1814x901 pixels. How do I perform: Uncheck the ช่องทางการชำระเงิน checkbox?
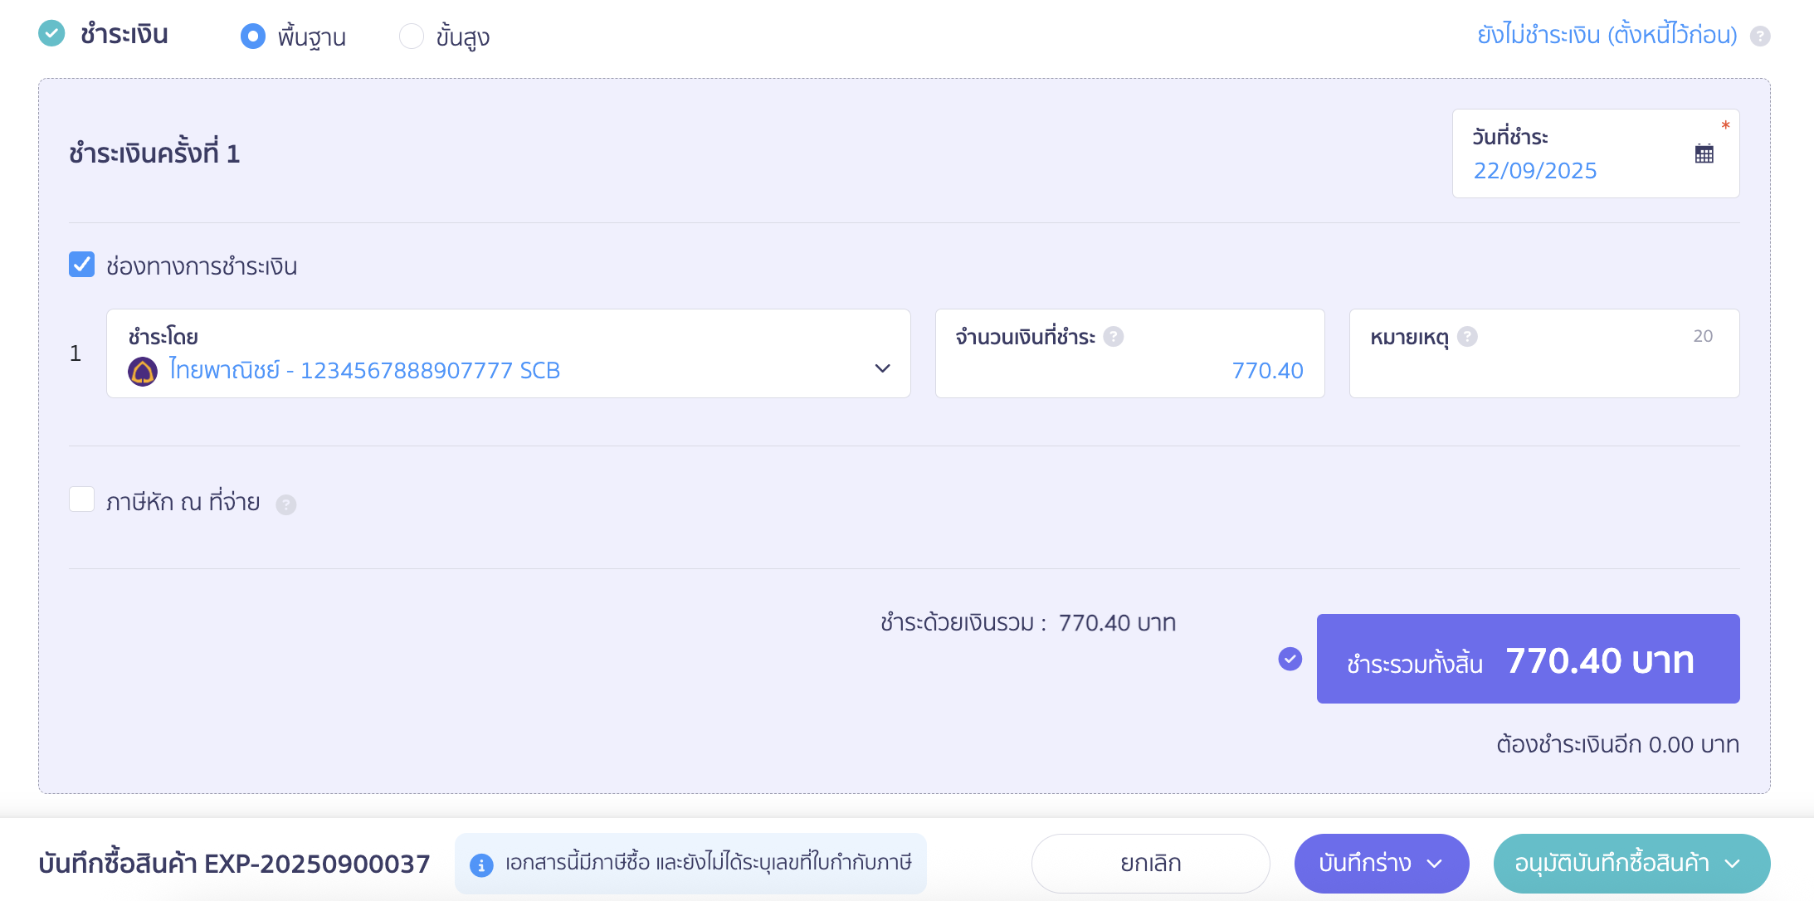click(81, 265)
